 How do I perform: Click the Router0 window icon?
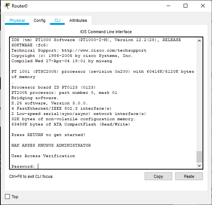[x=7, y=6]
